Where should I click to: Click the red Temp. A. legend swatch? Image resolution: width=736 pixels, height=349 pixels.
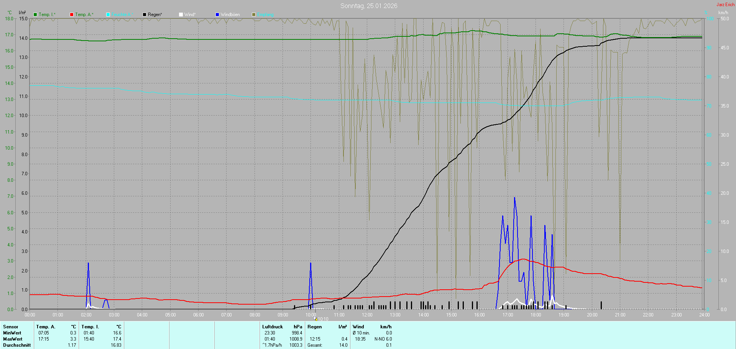coord(72,15)
